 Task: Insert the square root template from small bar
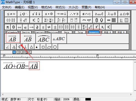click(91, 27)
